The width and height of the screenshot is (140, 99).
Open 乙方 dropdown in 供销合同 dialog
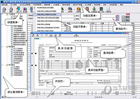(x=115, y=48)
